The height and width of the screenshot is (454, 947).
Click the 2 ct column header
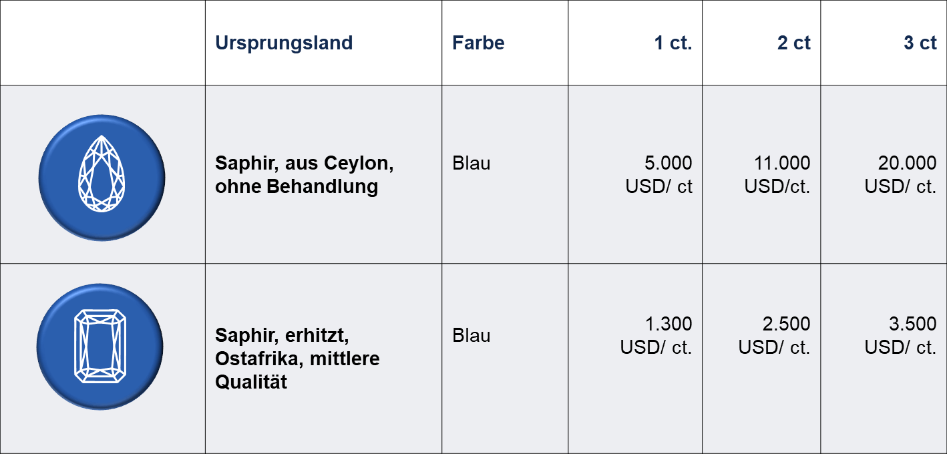(x=793, y=43)
